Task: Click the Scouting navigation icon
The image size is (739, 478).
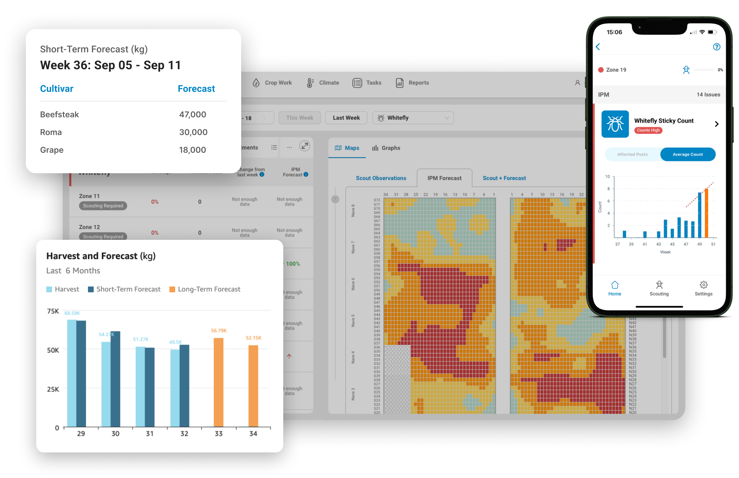Action: 658,289
